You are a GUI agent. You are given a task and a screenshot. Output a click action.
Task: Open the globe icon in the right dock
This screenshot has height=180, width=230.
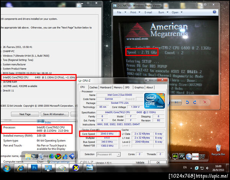pyautogui.click(x=189, y=156)
